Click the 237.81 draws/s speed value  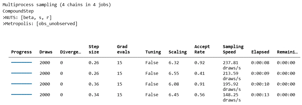click(232, 65)
